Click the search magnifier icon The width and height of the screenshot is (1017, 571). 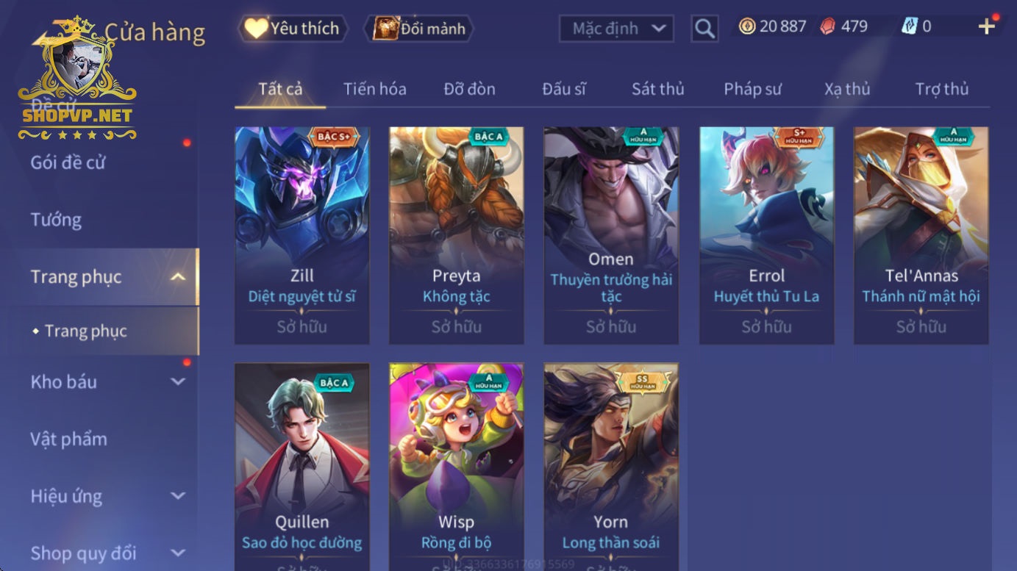(x=704, y=29)
